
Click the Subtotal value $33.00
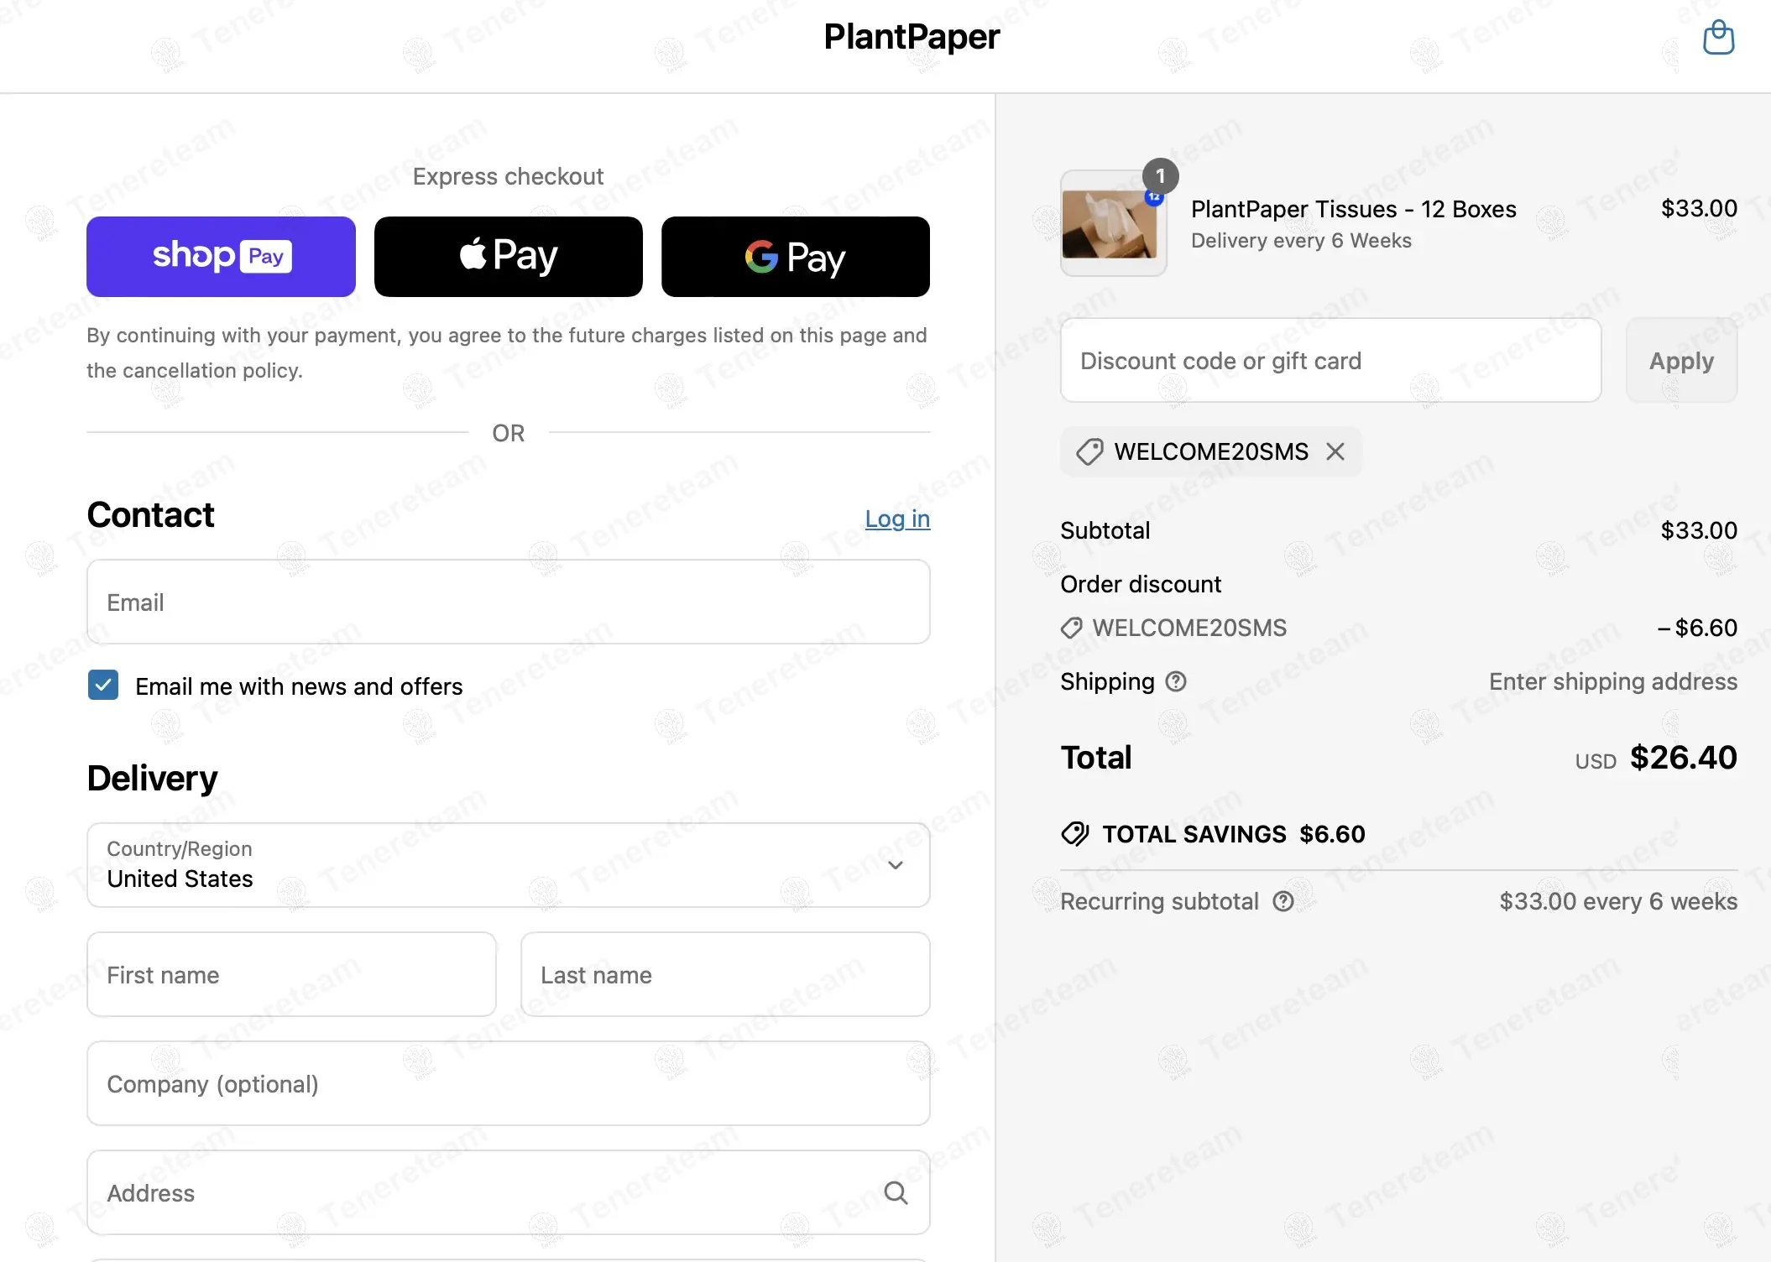1699,530
